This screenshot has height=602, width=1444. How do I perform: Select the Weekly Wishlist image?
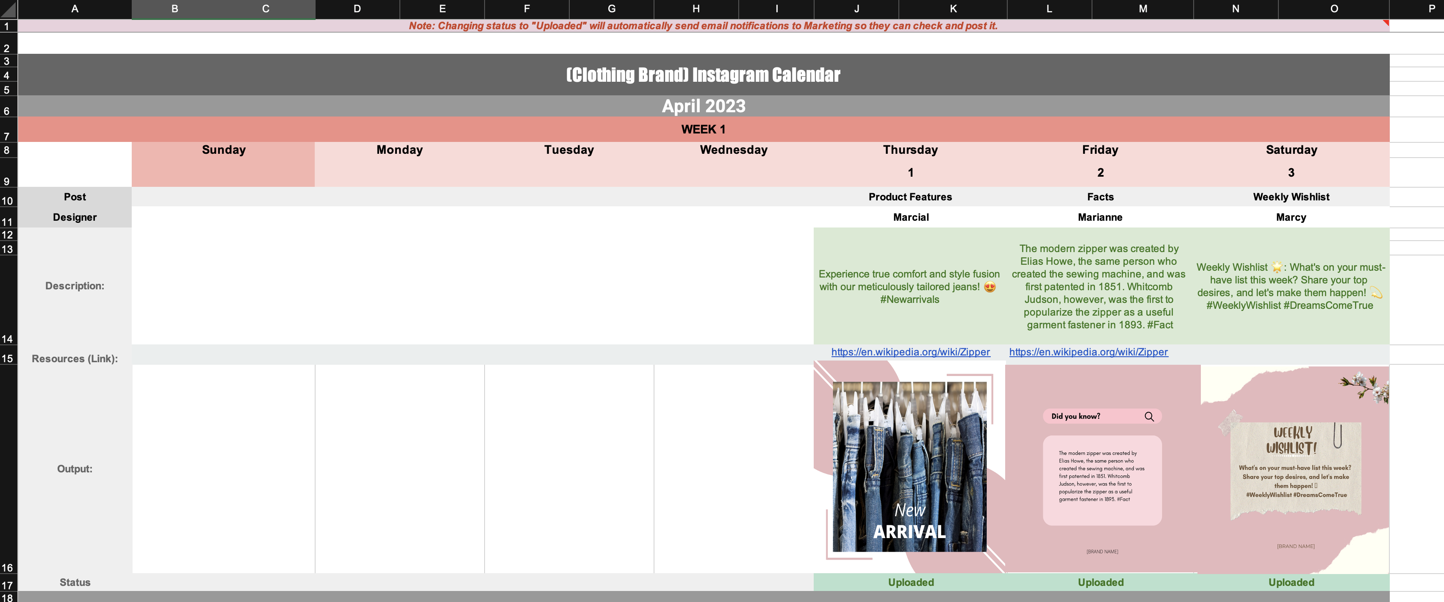tap(1295, 469)
